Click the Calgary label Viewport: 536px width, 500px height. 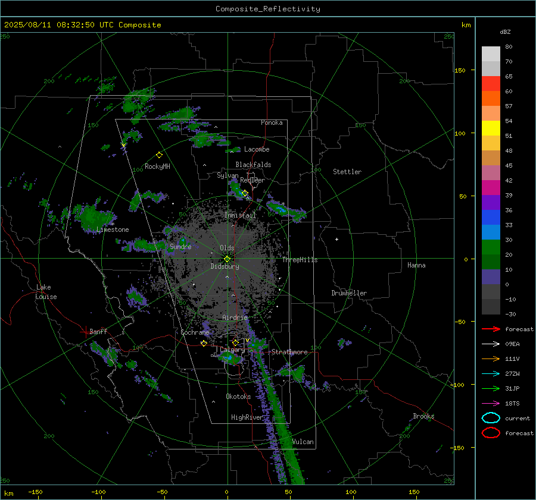tap(232, 350)
